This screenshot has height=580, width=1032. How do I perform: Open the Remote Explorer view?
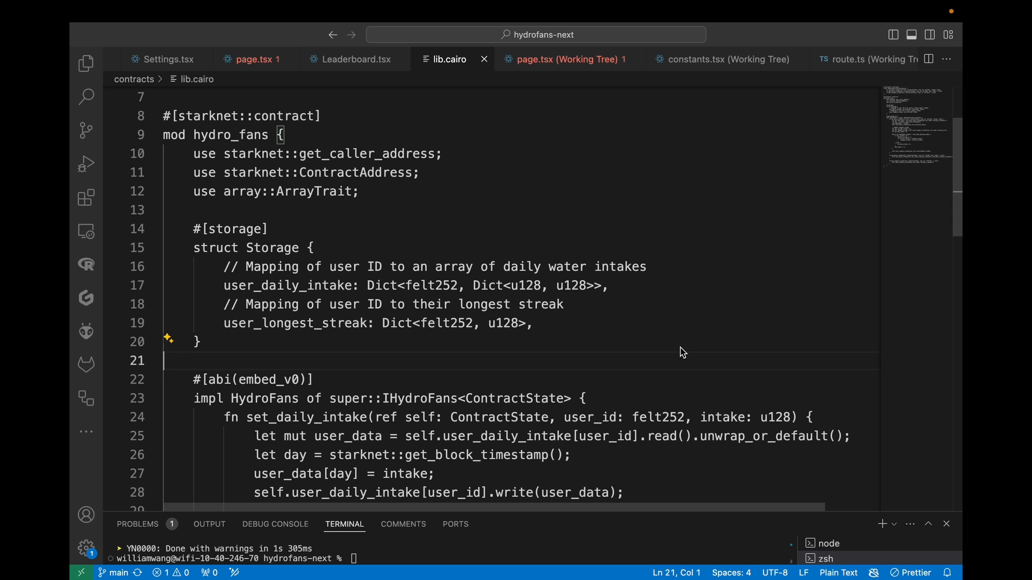[86, 231]
